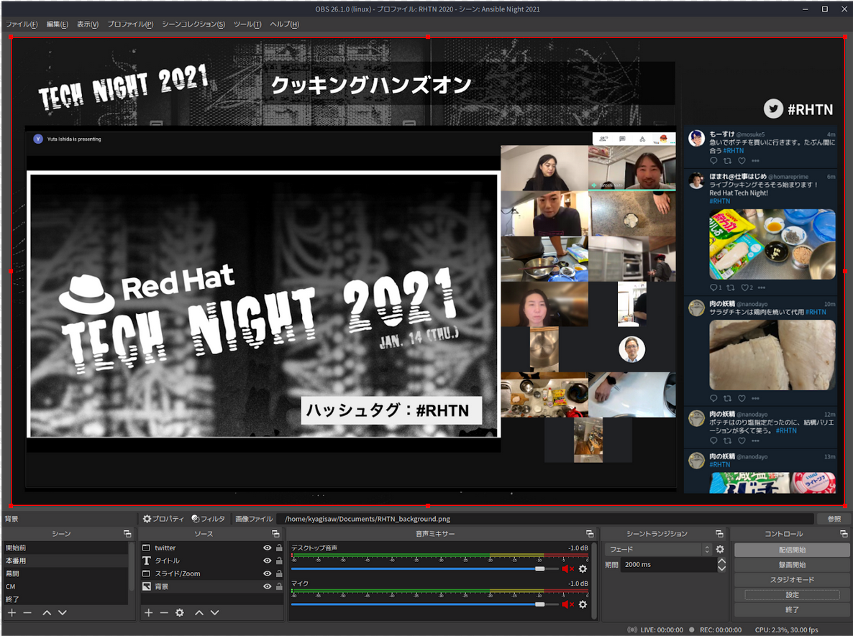
Task: Select the 終了 scene in scene list
Action: [x=65, y=599]
